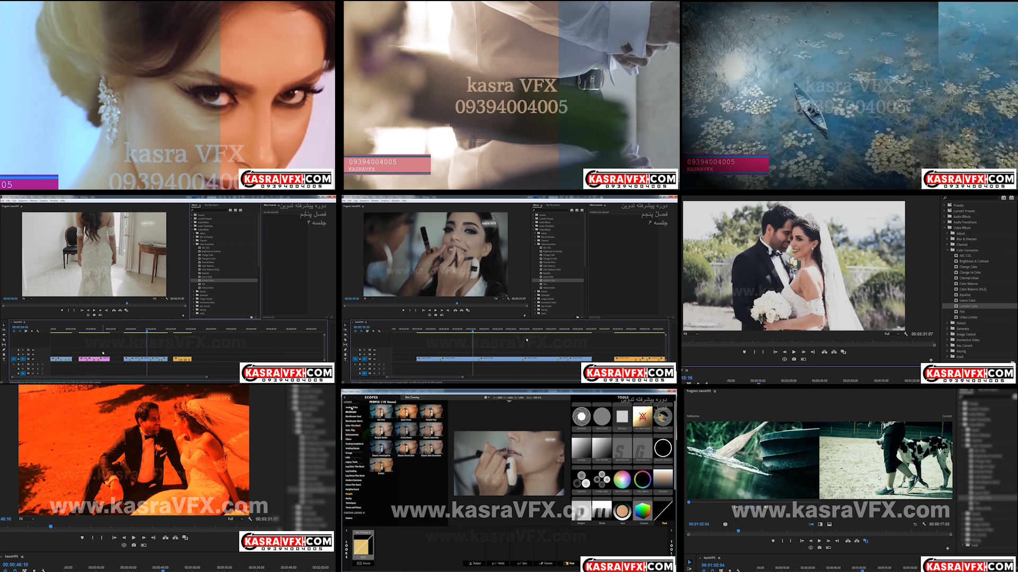Image resolution: width=1018 pixels, height=572 pixels.
Task: Open the Fit zoom dropdown under bouquet monitor
Action: click(691, 334)
